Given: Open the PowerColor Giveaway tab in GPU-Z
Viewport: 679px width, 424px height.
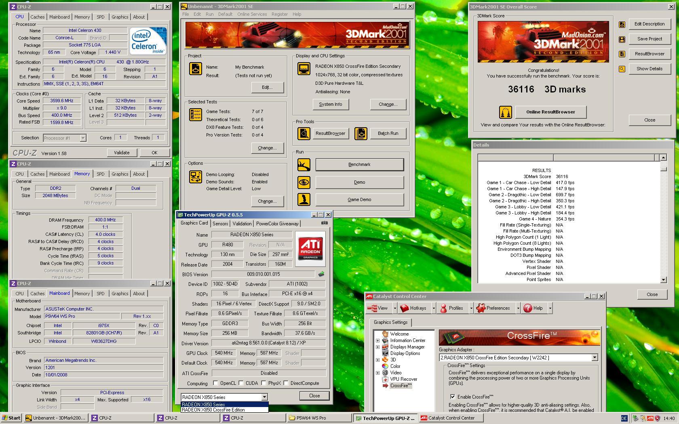Looking at the screenshot, I should (x=277, y=223).
